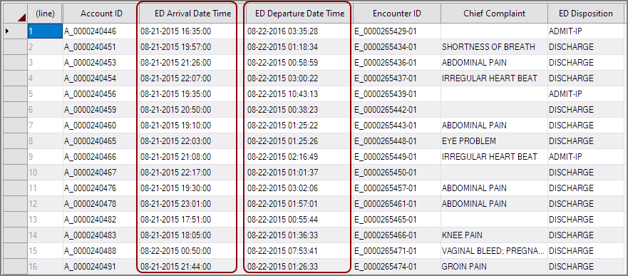Select arrival time 08-21-2015 16:35:00
Viewport: 628px width, 276px height.
point(192,31)
